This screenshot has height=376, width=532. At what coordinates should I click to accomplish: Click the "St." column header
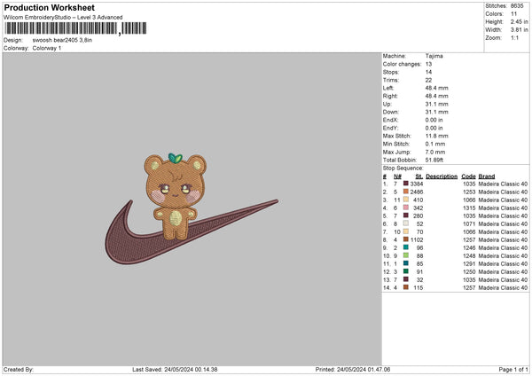click(419, 176)
